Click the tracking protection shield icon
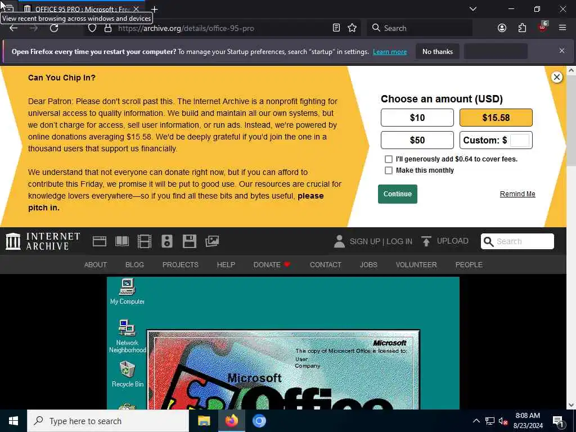Viewport: 576px width, 432px height. [x=92, y=28]
